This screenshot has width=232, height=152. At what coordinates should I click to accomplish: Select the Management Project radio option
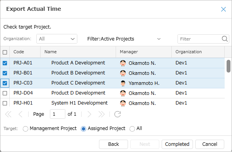[x=26, y=129]
